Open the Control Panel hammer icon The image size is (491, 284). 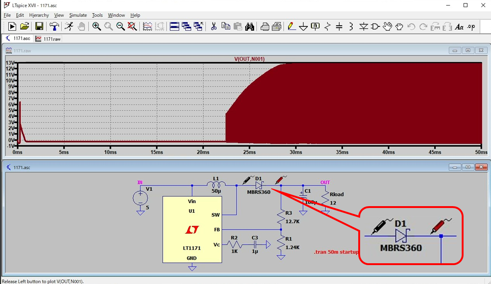[x=54, y=26]
